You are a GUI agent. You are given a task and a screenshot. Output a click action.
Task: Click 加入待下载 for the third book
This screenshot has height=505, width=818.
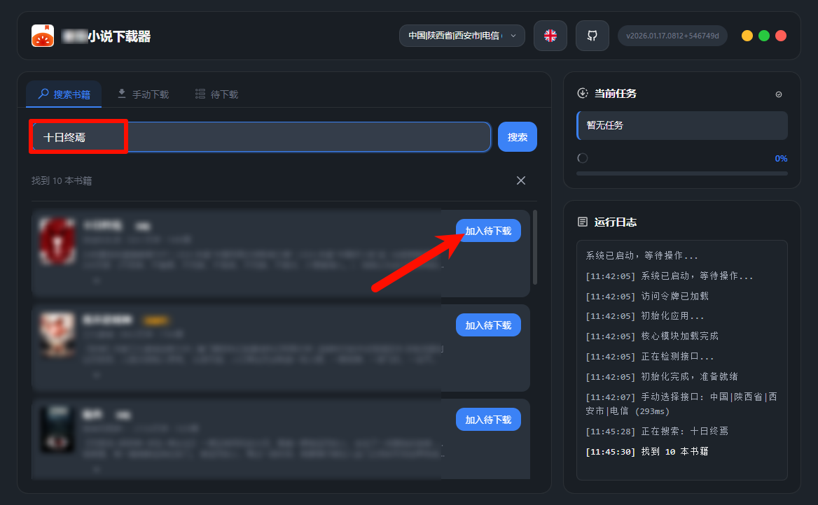coord(488,420)
